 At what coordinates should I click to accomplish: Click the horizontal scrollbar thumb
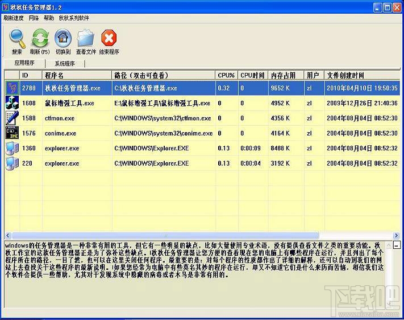(x=165, y=235)
